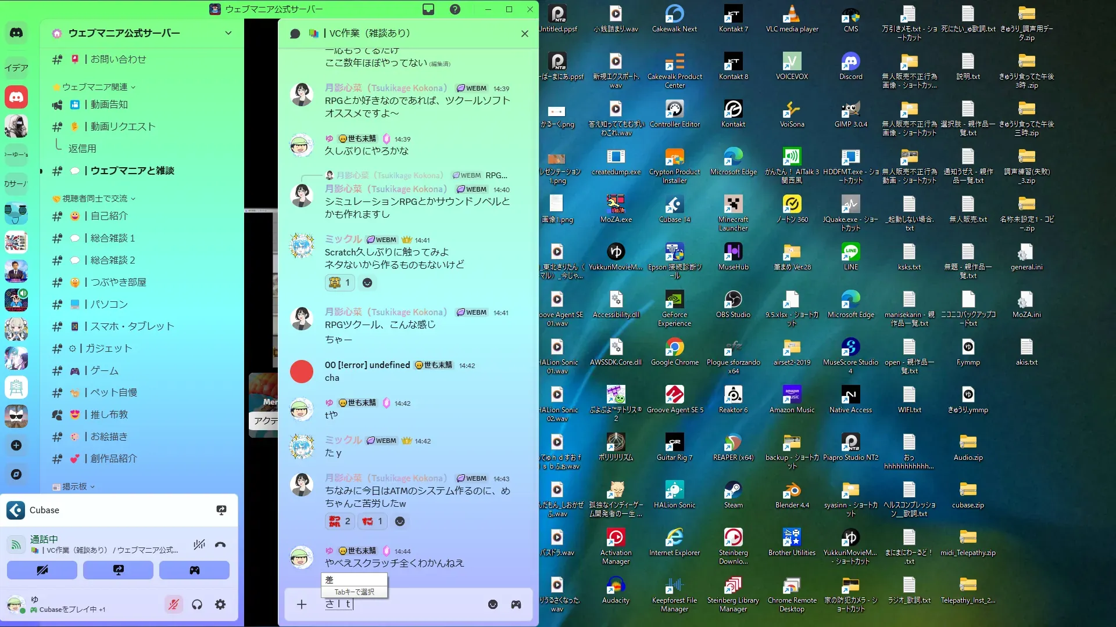Select the ゲーム channel
This screenshot has width=1116, height=627.
point(105,370)
